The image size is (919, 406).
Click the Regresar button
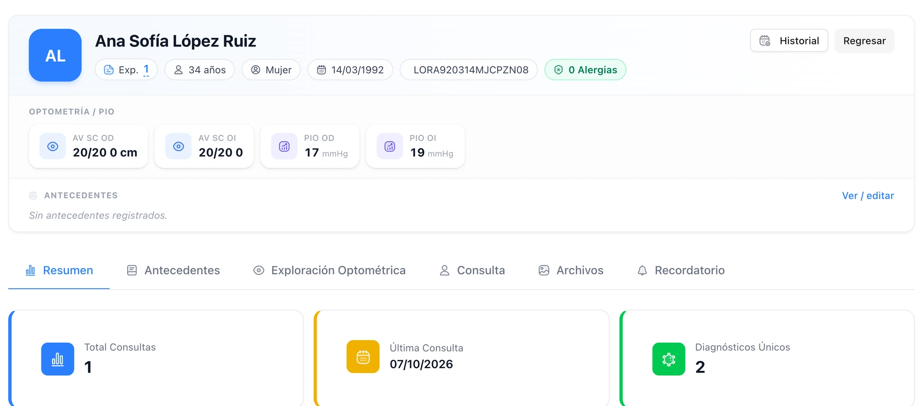point(864,41)
